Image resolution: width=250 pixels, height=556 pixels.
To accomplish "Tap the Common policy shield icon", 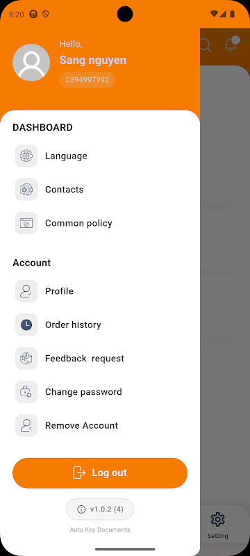I will [x=26, y=223].
